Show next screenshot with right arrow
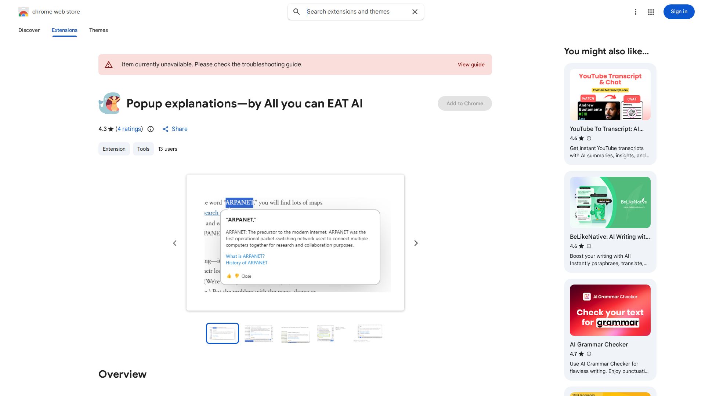 click(x=416, y=243)
